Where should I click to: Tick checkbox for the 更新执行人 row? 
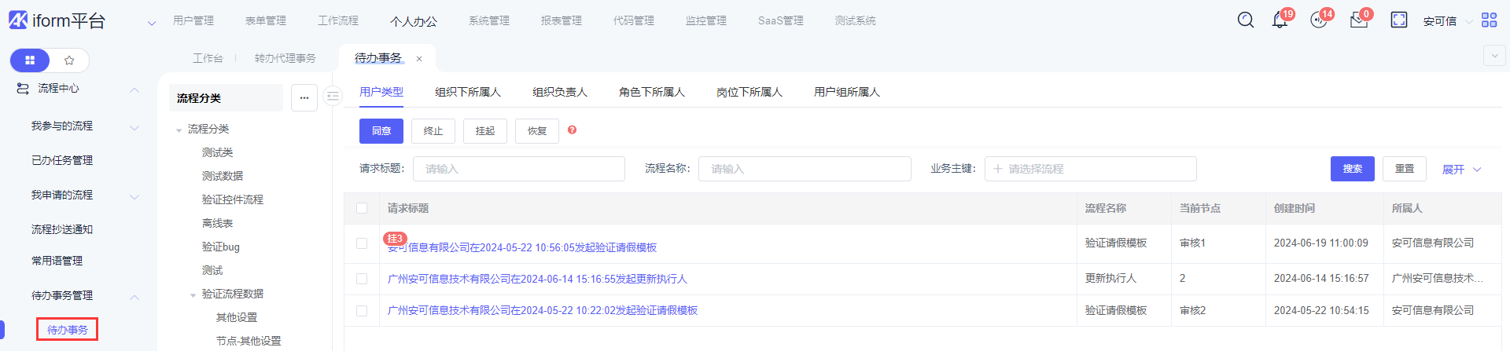pyautogui.click(x=362, y=279)
